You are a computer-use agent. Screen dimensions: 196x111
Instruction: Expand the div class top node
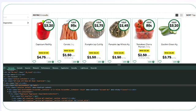(5, 83)
